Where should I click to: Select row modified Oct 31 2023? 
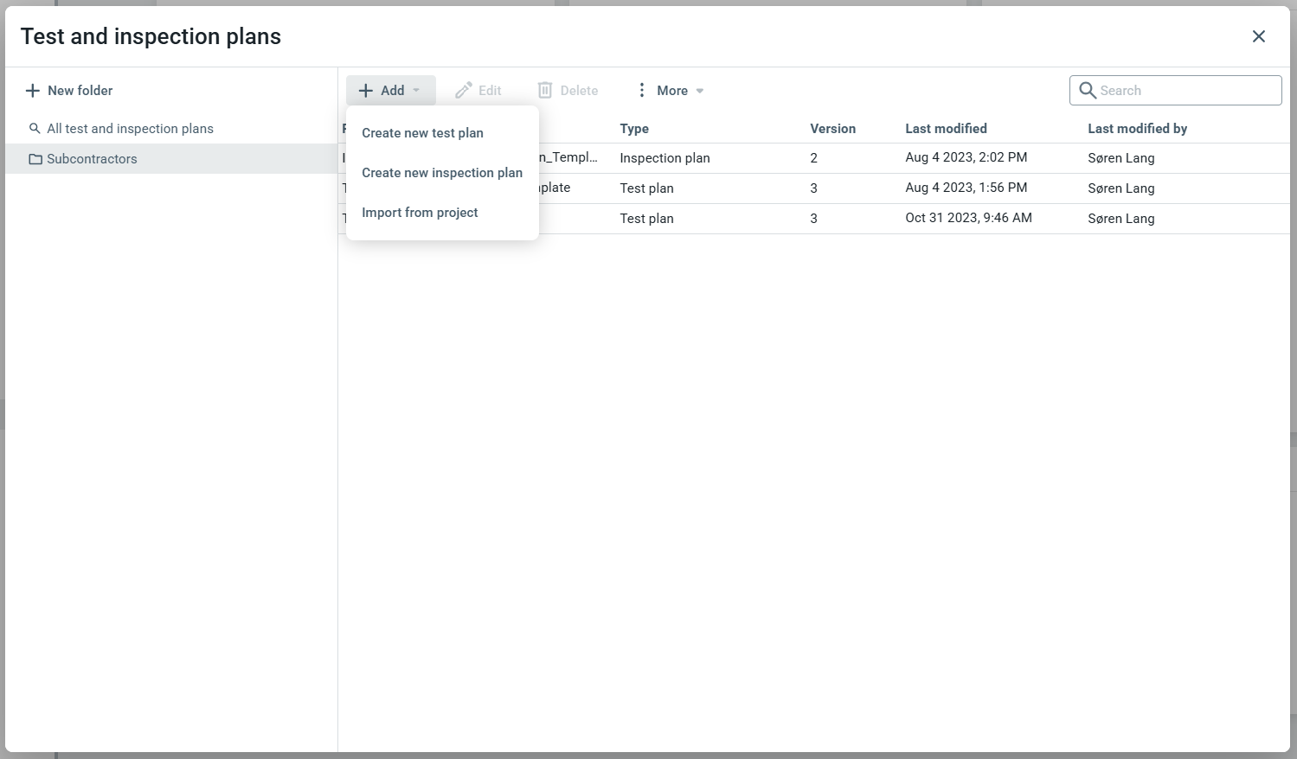point(968,219)
